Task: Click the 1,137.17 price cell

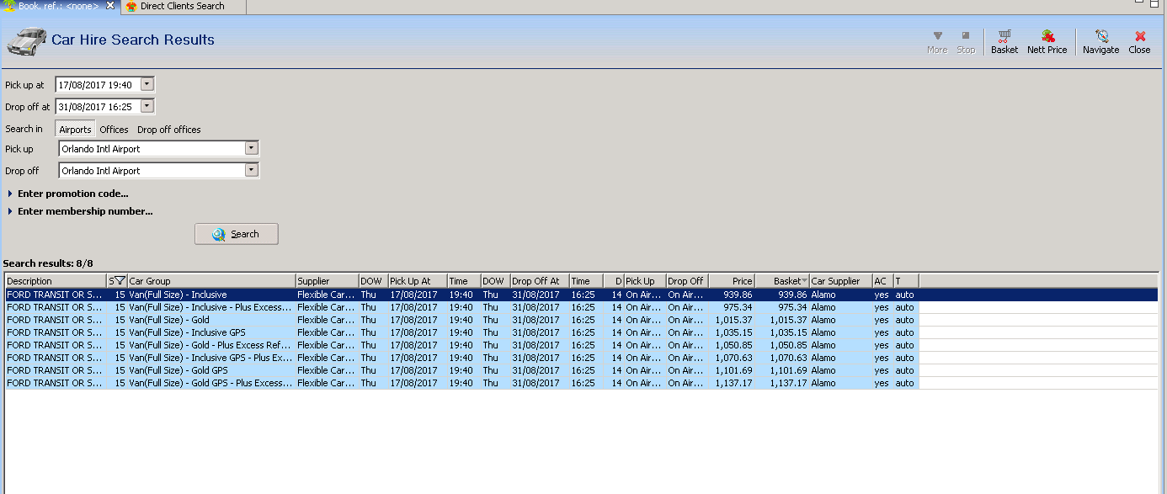Action: click(x=732, y=383)
